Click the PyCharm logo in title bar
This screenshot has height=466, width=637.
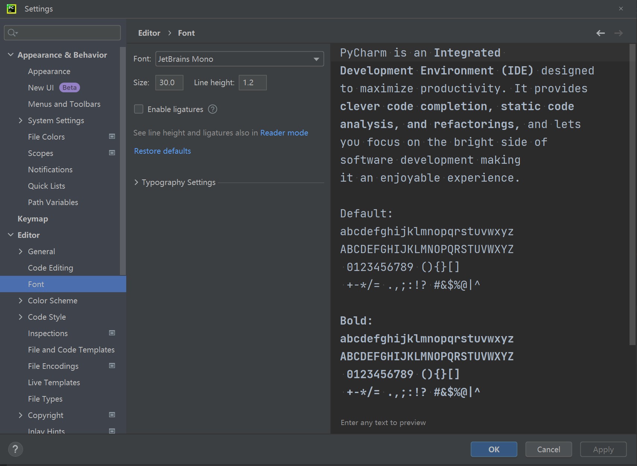12,9
